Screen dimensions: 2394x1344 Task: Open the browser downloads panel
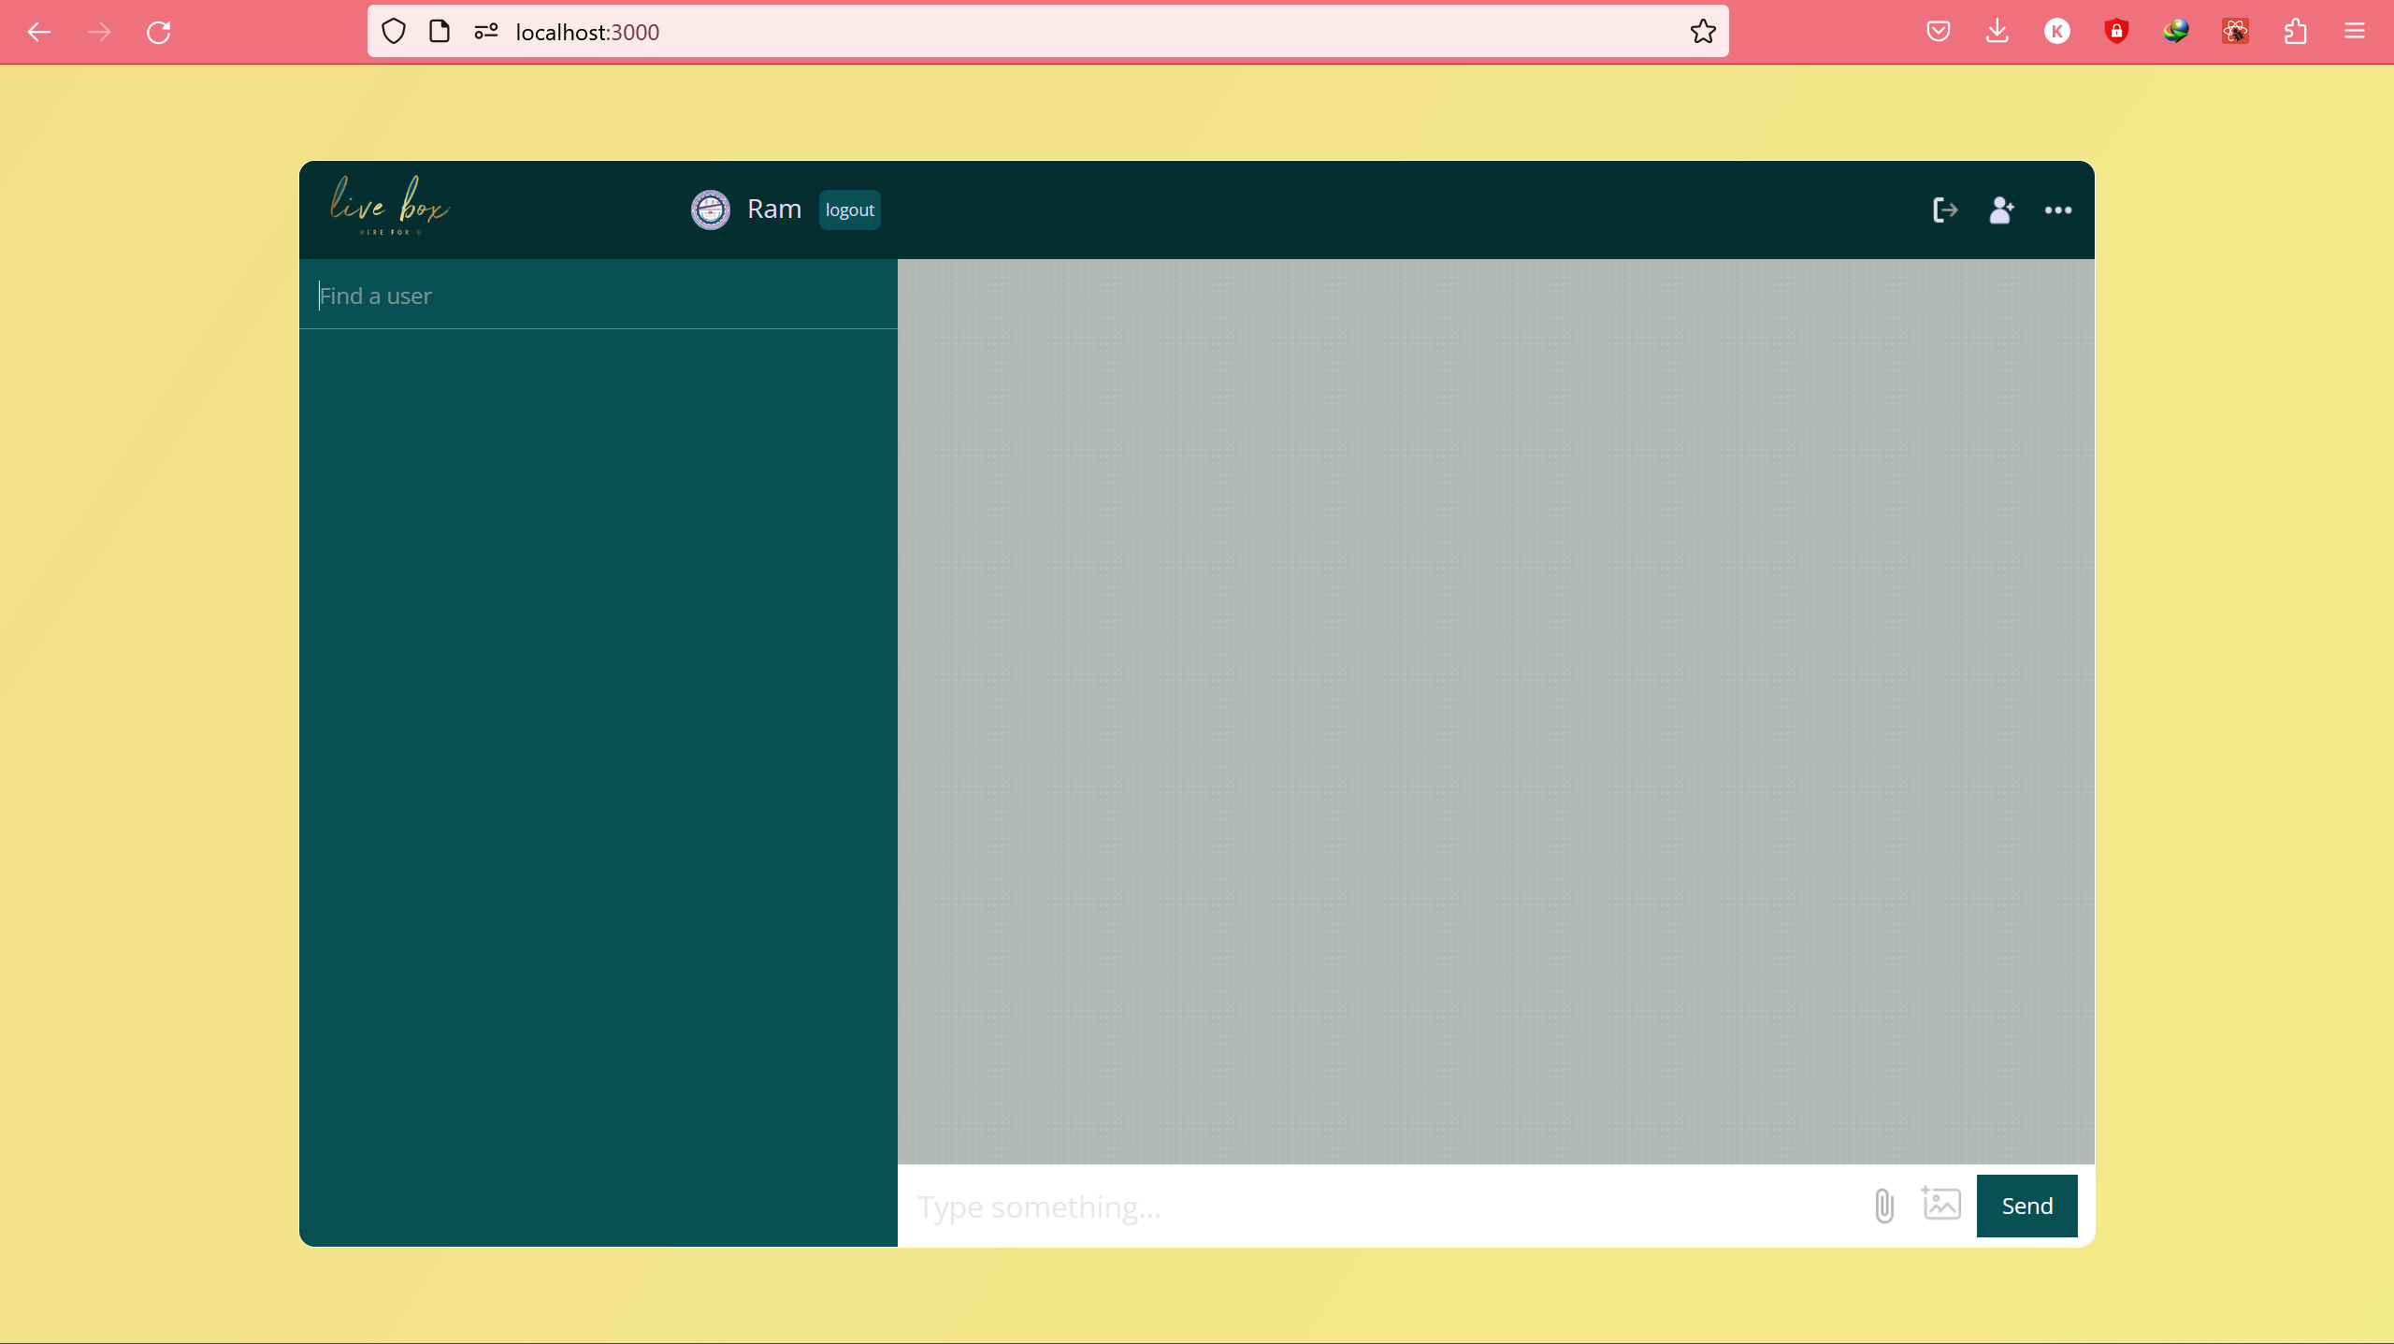[x=1997, y=32]
